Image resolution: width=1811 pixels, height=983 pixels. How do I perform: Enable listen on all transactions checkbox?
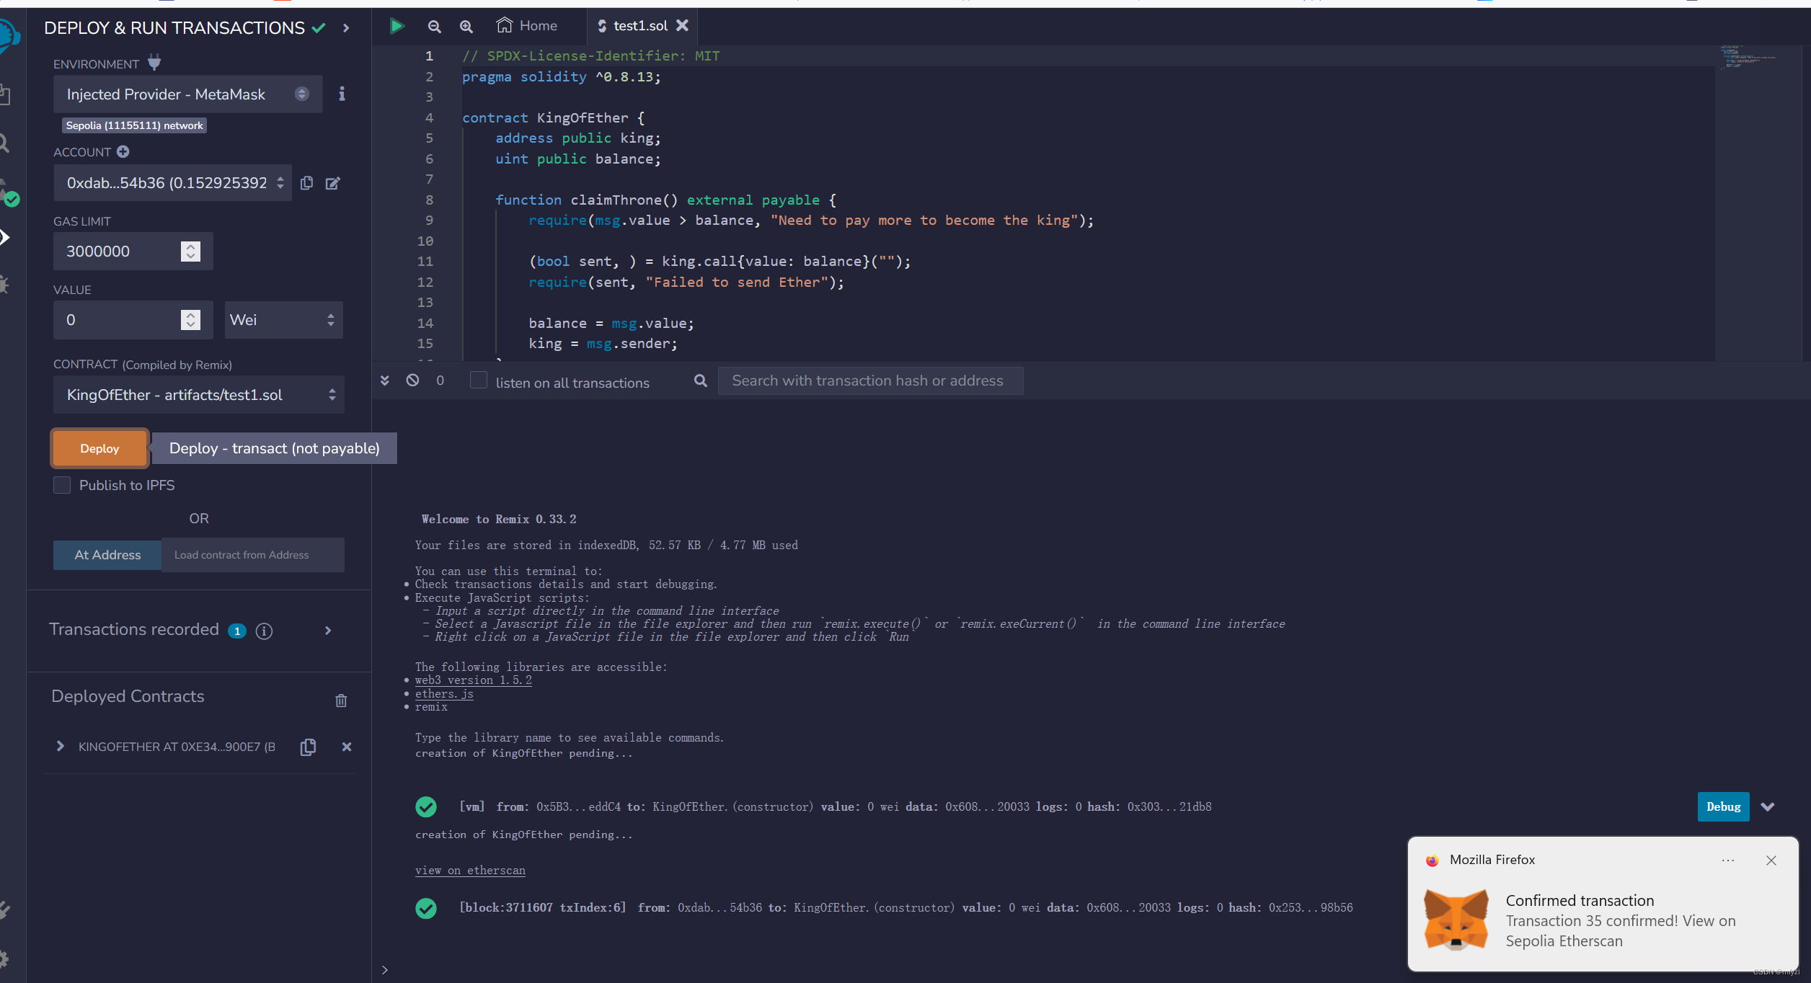pyautogui.click(x=479, y=380)
